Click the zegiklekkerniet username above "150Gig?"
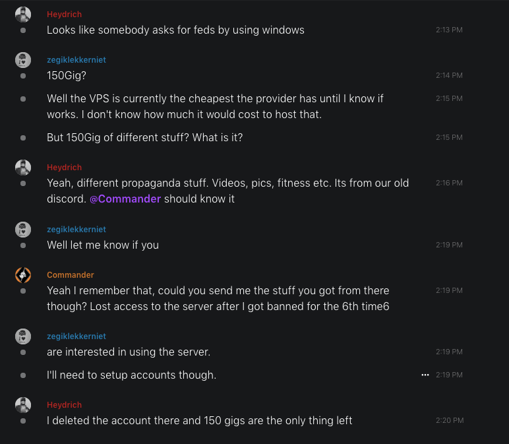This screenshot has width=509, height=444. click(x=76, y=60)
